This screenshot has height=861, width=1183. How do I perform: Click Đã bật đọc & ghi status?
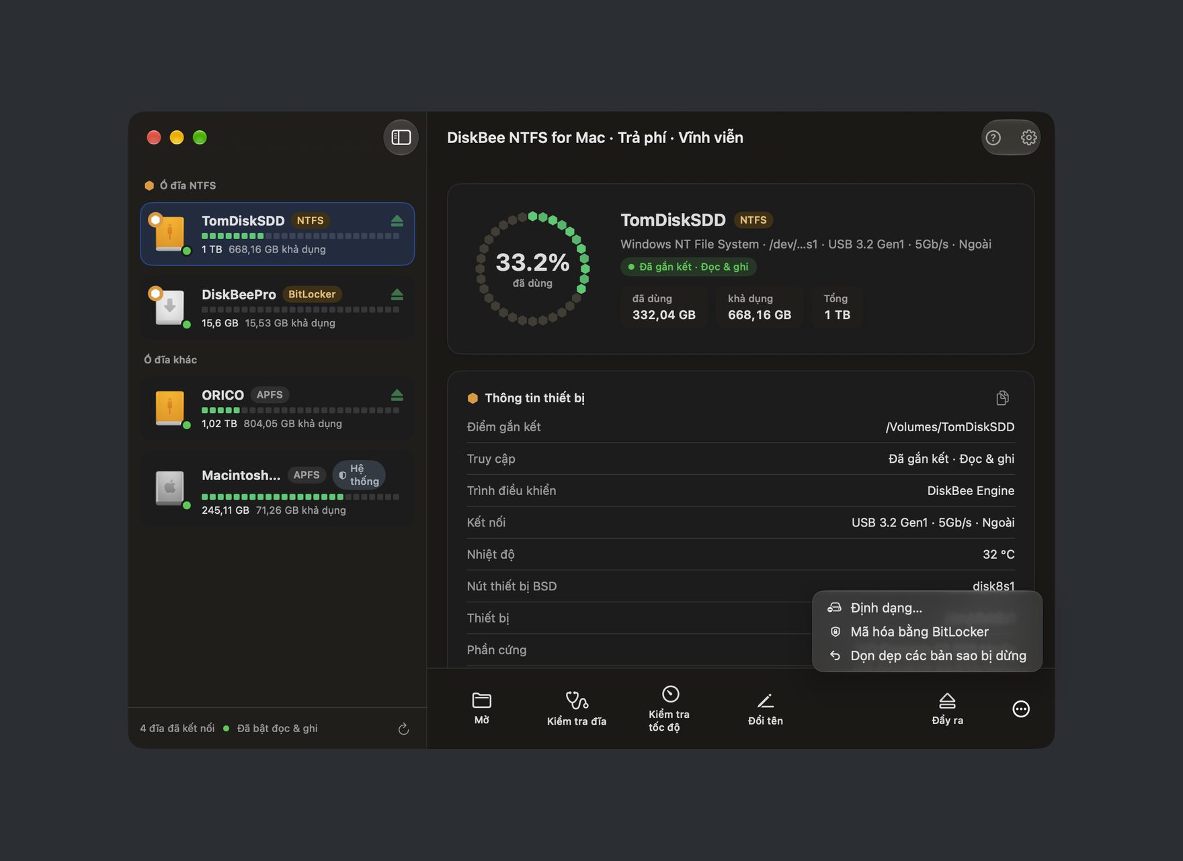[277, 729]
